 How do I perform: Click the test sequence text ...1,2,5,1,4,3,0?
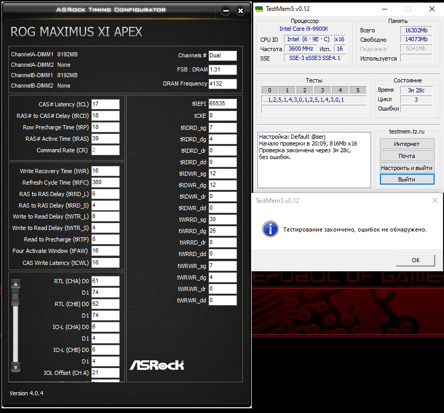coord(314,100)
